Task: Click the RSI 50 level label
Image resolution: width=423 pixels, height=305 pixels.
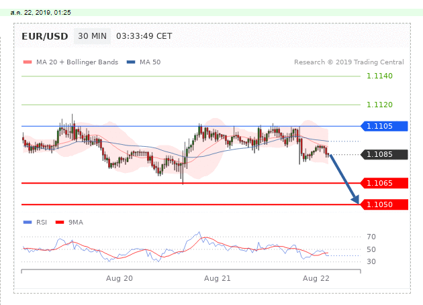Action: (x=371, y=249)
